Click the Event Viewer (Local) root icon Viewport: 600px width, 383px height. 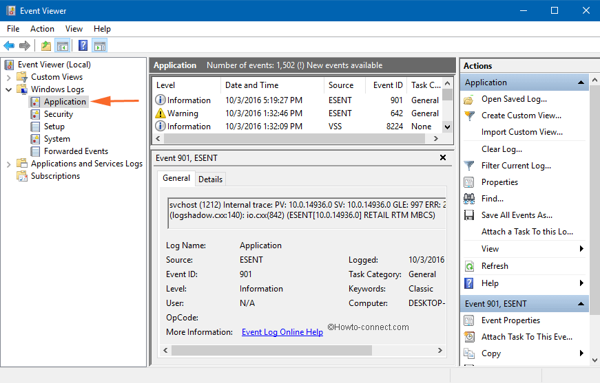(x=10, y=65)
